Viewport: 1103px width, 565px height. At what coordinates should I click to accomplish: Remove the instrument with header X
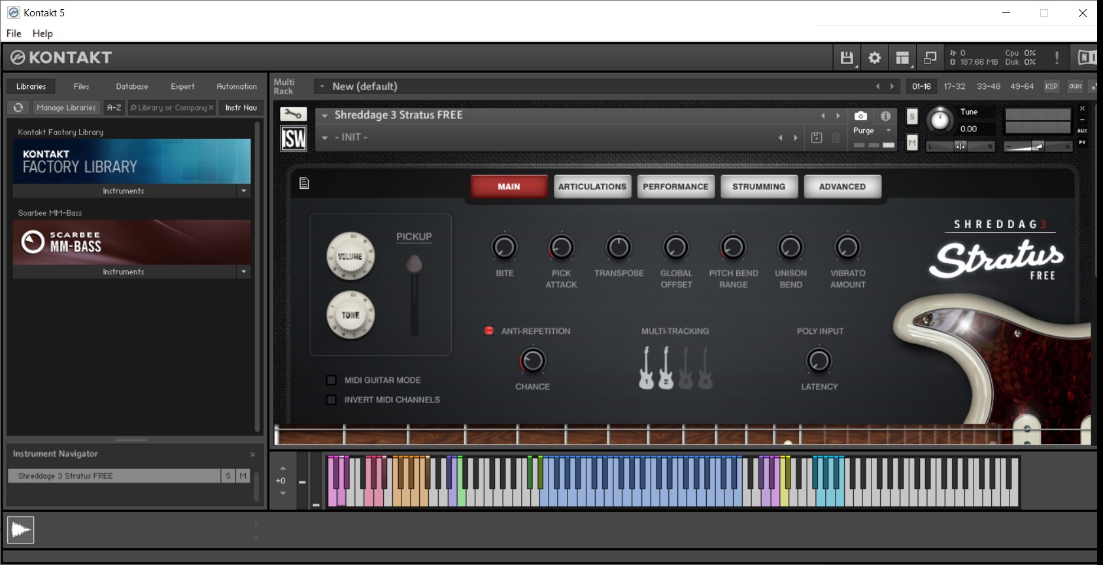[x=1082, y=108]
